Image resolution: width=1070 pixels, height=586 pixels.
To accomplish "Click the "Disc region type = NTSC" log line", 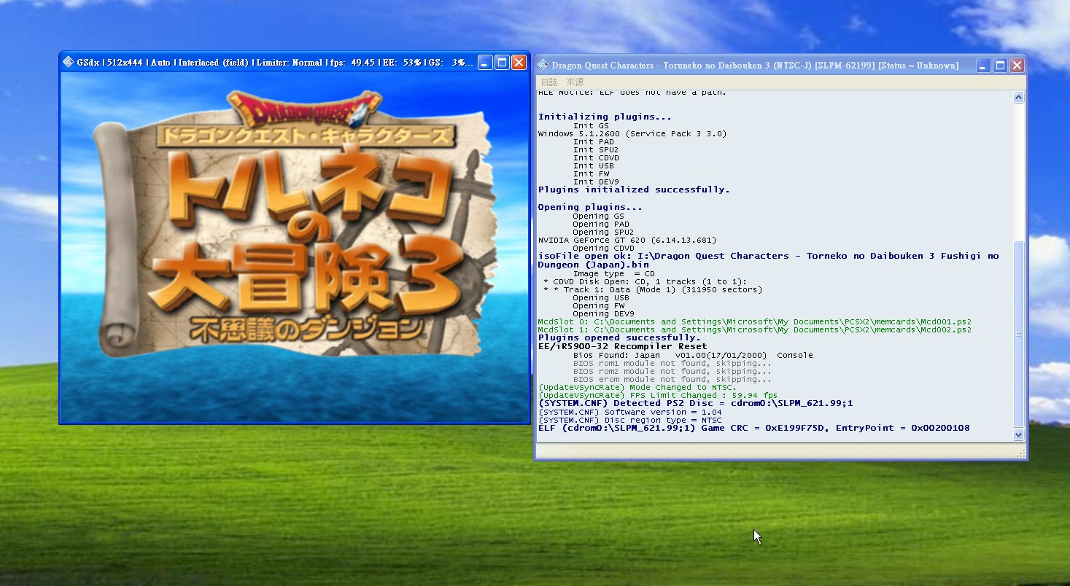I will [x=629, y=421].
